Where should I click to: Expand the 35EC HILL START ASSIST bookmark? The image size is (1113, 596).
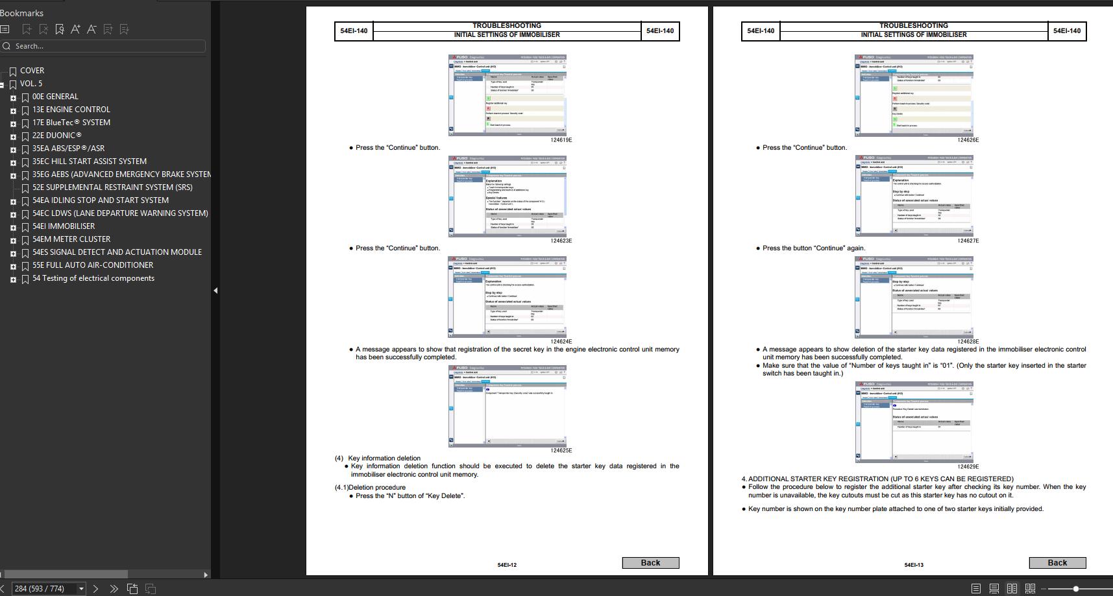tap(13, 163)
